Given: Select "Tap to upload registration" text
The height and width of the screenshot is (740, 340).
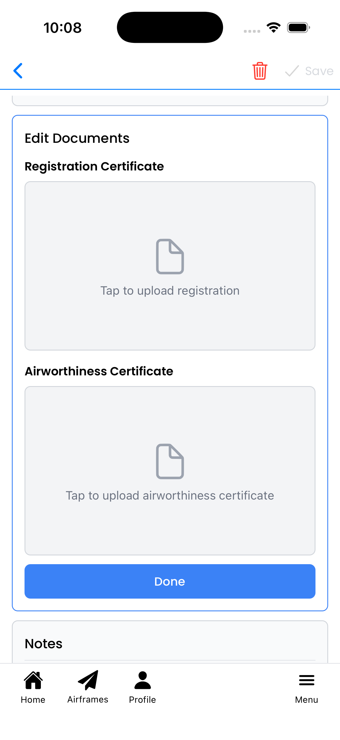Looking at the screenshot, I should pos(170,291).
